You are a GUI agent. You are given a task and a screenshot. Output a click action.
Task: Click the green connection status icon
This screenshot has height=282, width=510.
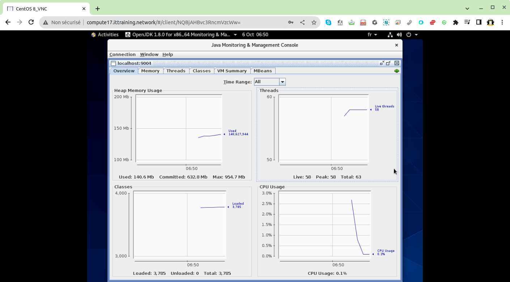click(x=397, y=71)
